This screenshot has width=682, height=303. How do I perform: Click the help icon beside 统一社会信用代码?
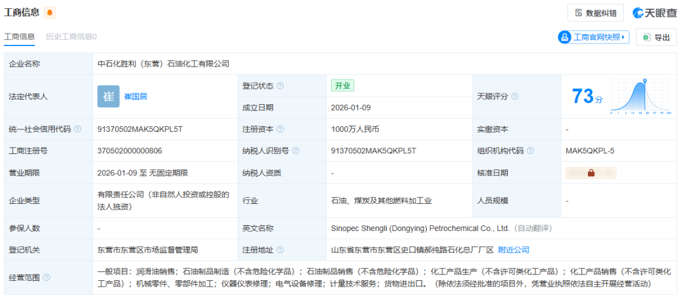(78, 129)
